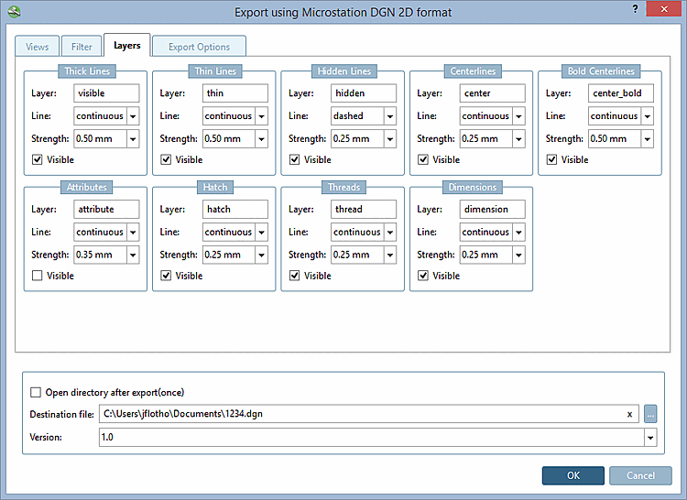Uncheck Visible for Thick Lines

(x=38, y=159)
